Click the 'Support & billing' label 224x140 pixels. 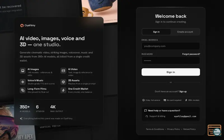pos(157,116)
